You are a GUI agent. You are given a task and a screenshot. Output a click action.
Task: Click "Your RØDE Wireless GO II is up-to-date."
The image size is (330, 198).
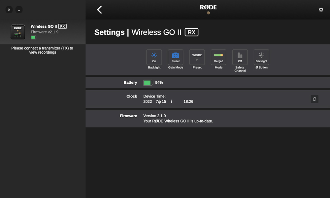178,121
